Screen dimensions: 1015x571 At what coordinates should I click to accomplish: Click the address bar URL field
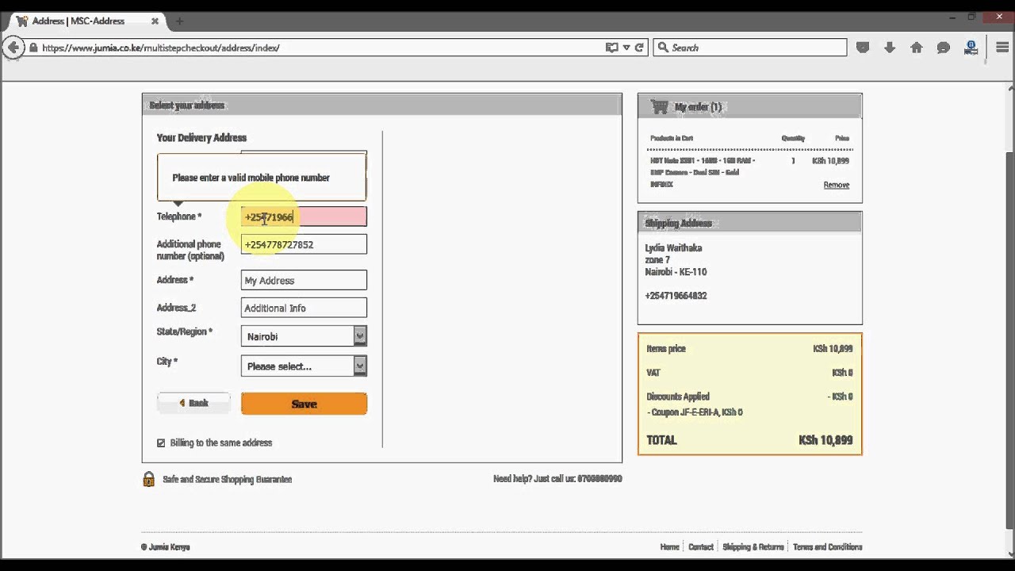coord(317,48)
